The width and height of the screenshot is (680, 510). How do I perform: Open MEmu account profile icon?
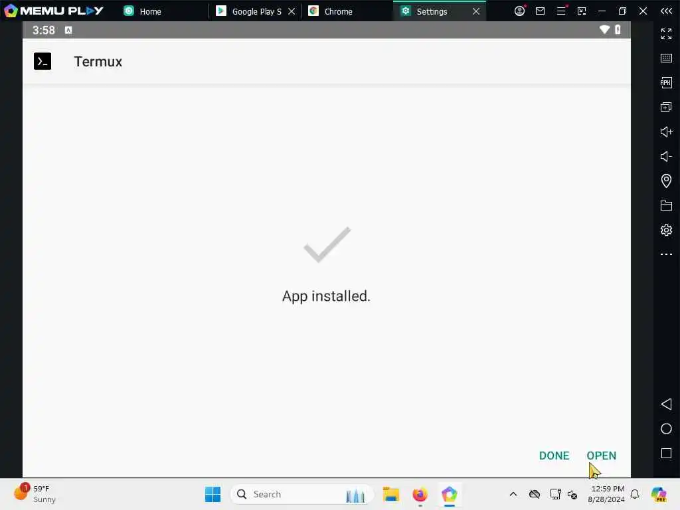click(x=519, y=11)
